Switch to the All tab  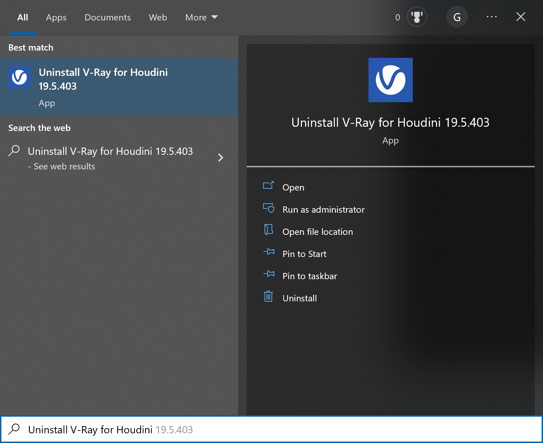(x=23, y=17)
